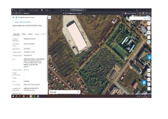Screen dimensions: 168x119
Task: Click the Земли населенных пунктов value
Action: pyautogui.click(x=32, y=85)
